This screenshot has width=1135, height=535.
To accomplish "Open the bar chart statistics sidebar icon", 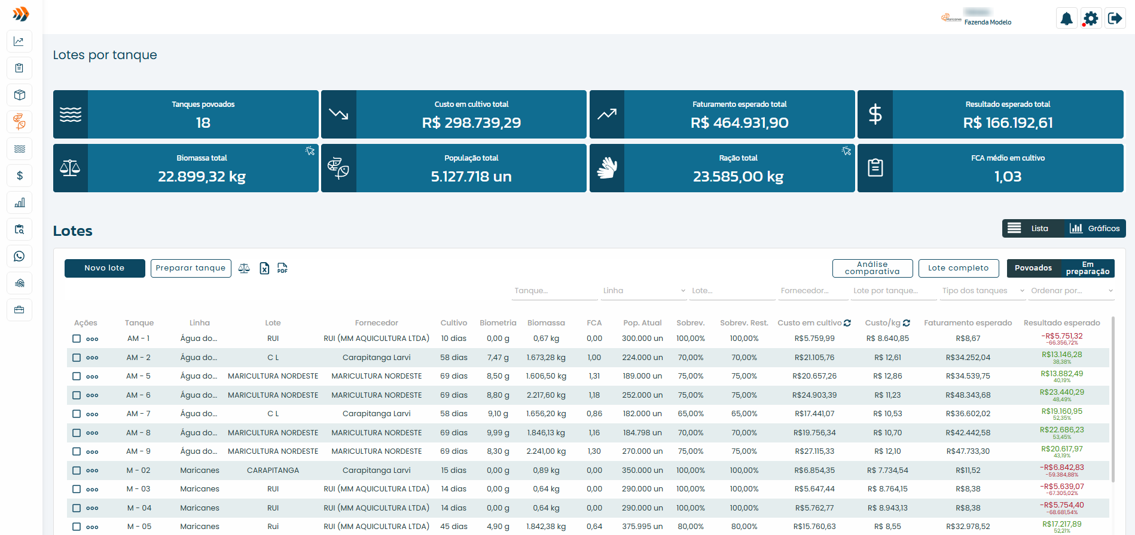I will [x=19, y=202].
